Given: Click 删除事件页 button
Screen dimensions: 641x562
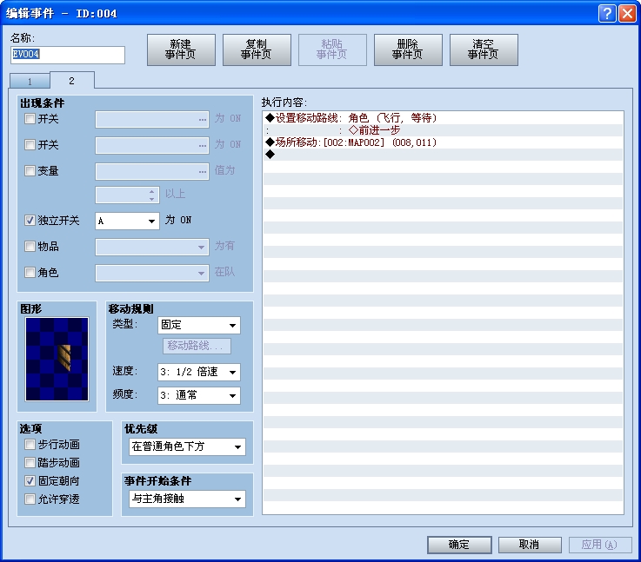Looking at the screenshot, I should pos(408,50).
